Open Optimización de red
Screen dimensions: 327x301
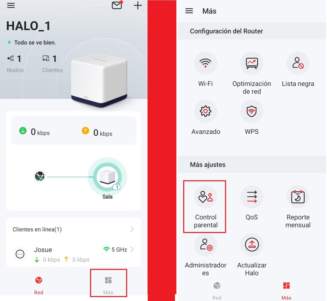click(x=252, y=63)
